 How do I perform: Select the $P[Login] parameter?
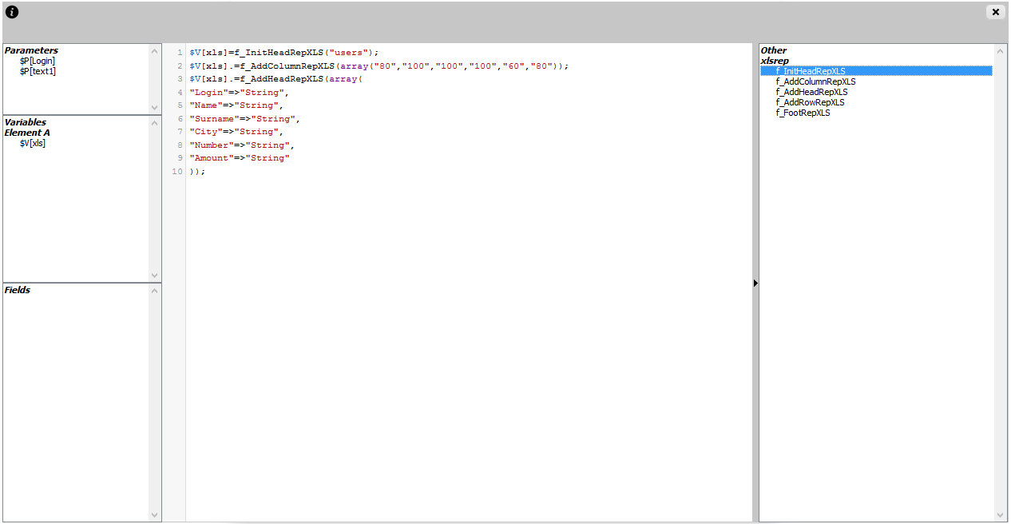pyautogui.click(x=38, y=61)
